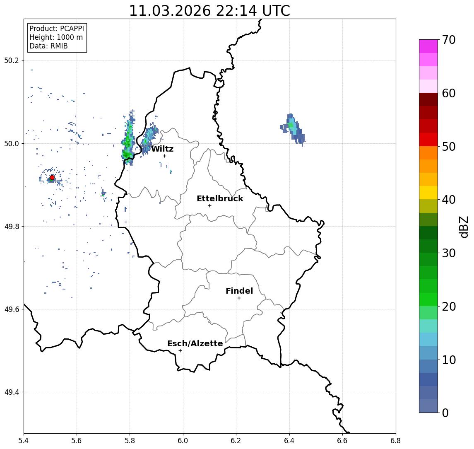Click the 30 tick on colorbar
Screen dimensions: 474x449
449,253
